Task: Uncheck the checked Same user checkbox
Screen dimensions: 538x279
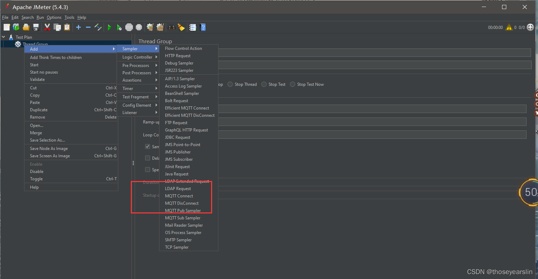Action: pos(148,146)
